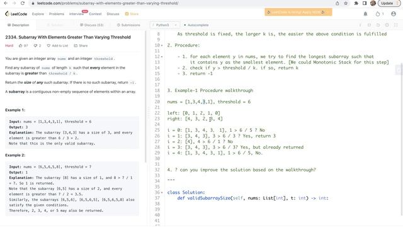This screenshot has height=227, width=403.
Task: Click the Description tab
Action: point(18,25)
